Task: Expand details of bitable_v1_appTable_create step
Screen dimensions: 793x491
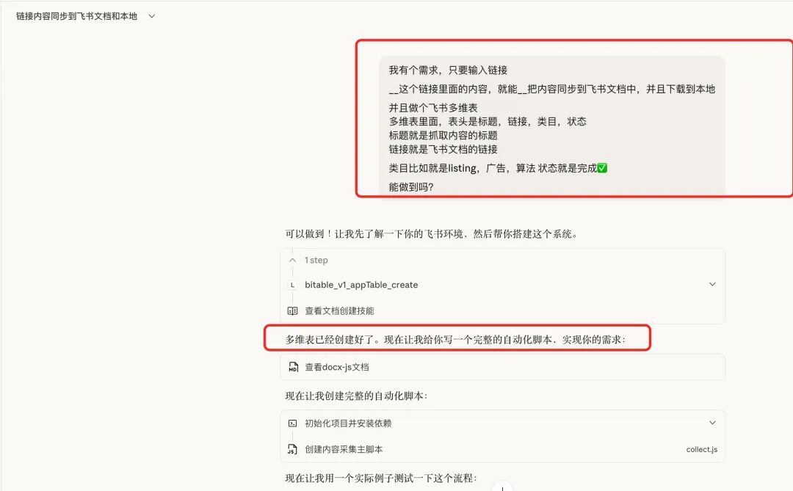Action: [712, 284]
